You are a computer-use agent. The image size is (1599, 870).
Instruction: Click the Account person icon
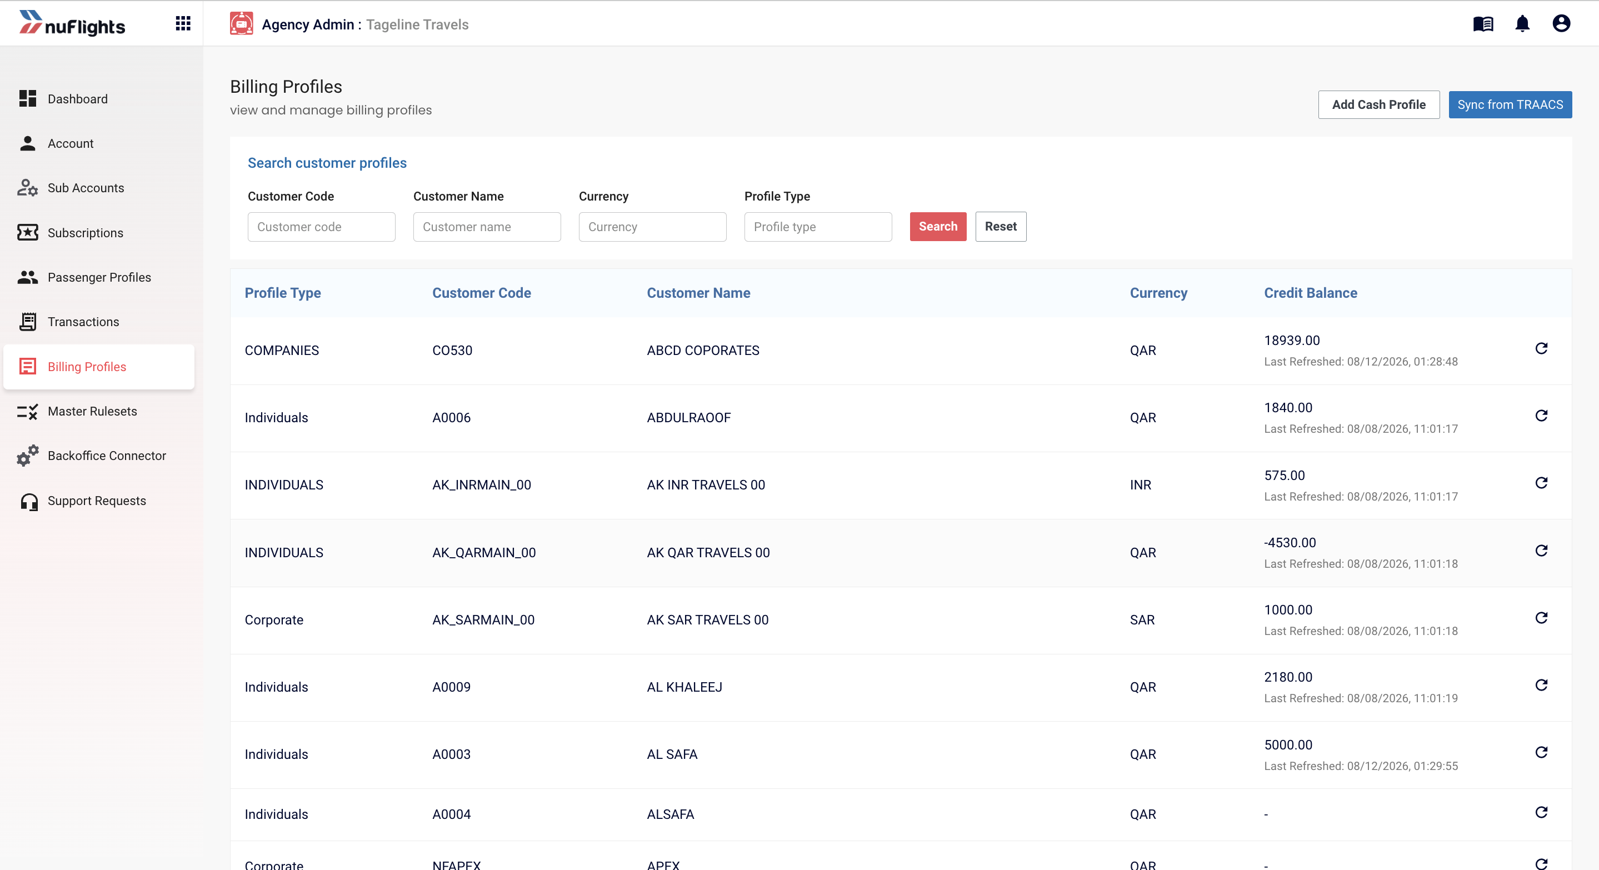pos(27,143)
